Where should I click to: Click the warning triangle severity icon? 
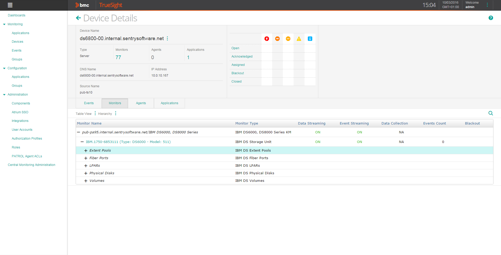pyautogui.click(x=299, y=39)
